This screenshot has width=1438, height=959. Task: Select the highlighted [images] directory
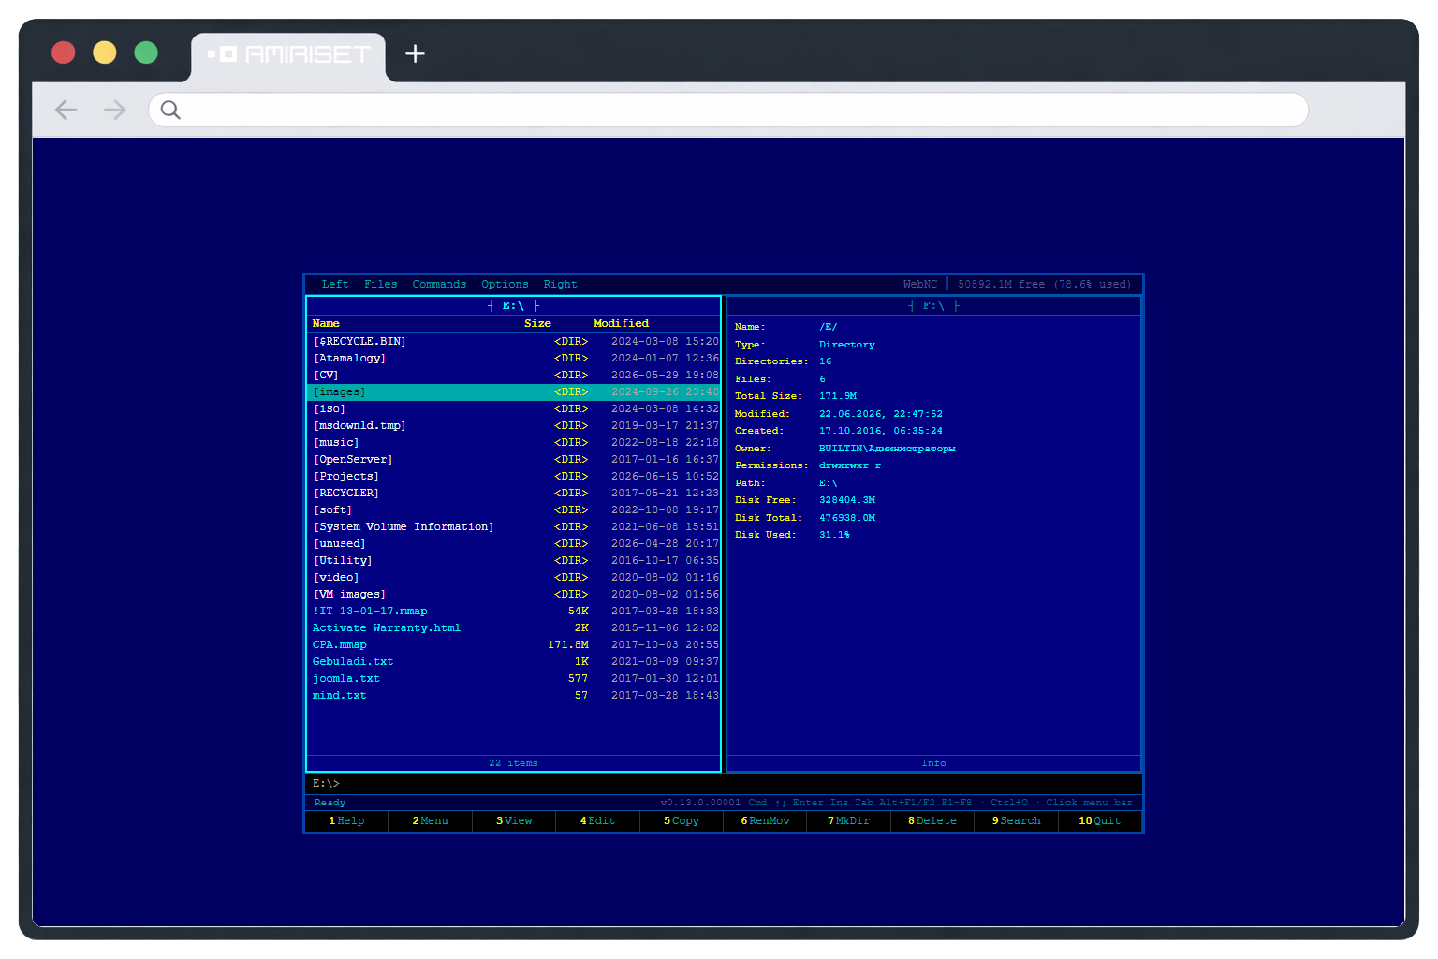point(514,392)
